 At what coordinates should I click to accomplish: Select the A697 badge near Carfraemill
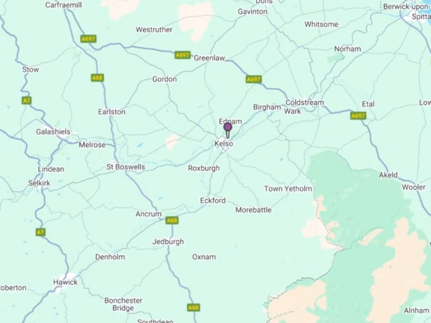click(88, 39)
